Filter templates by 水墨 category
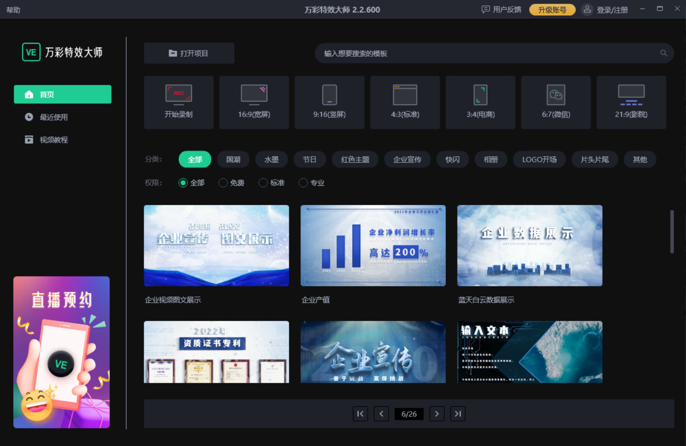Viewport: 686px width, 446px height. pos(272,160)
